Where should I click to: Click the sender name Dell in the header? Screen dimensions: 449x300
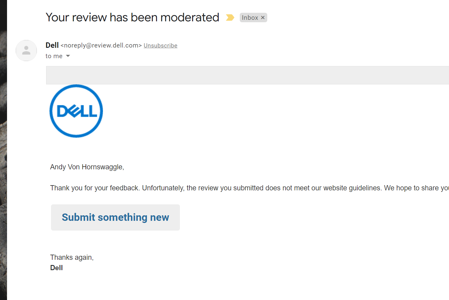[x=52, y=45]
